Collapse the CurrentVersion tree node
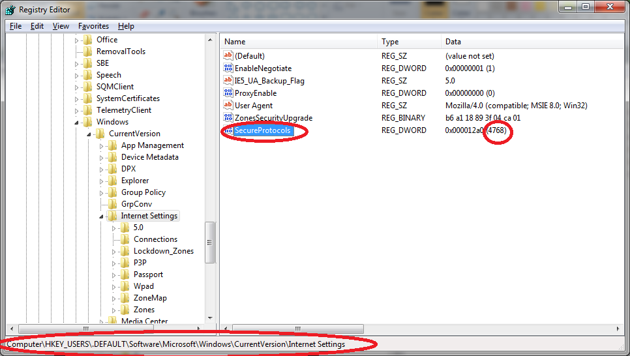630x356 pixels. click(x=89, y=134)
